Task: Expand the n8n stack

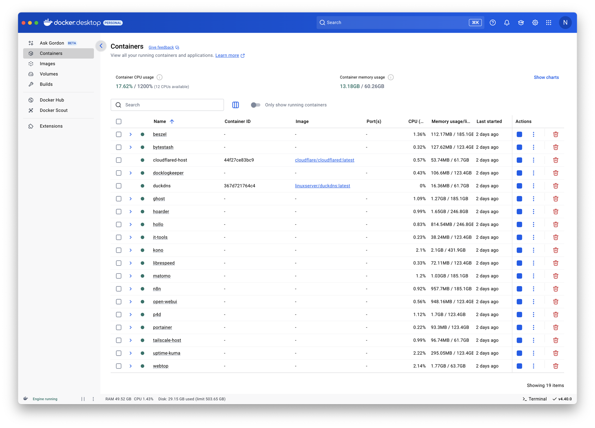Action: 131,289
